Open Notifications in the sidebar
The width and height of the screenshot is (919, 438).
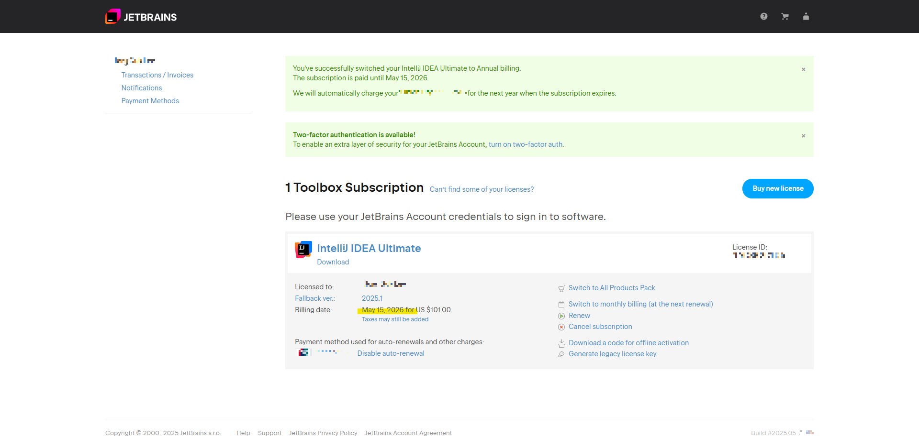[142, 88]
